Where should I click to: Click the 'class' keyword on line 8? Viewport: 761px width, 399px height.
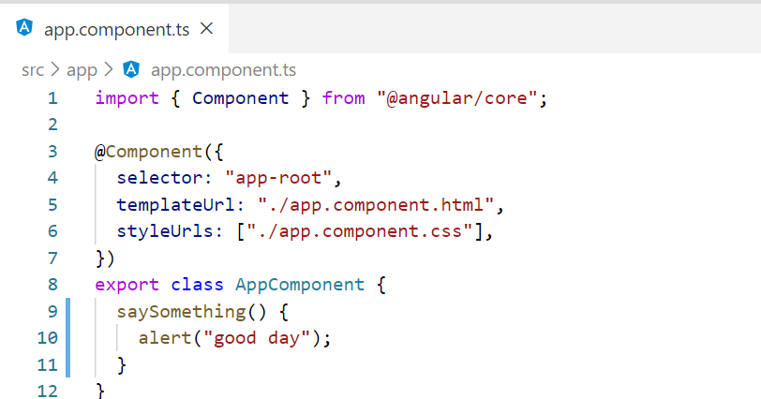197,285
